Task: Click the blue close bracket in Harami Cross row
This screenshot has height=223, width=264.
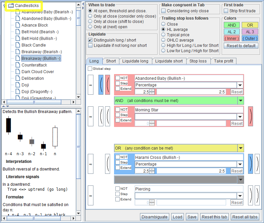Action: (250, 164)
